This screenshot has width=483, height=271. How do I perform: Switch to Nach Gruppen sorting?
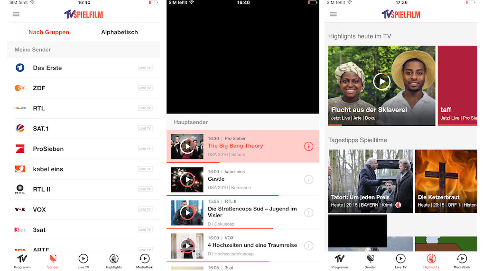pos(49,32)
